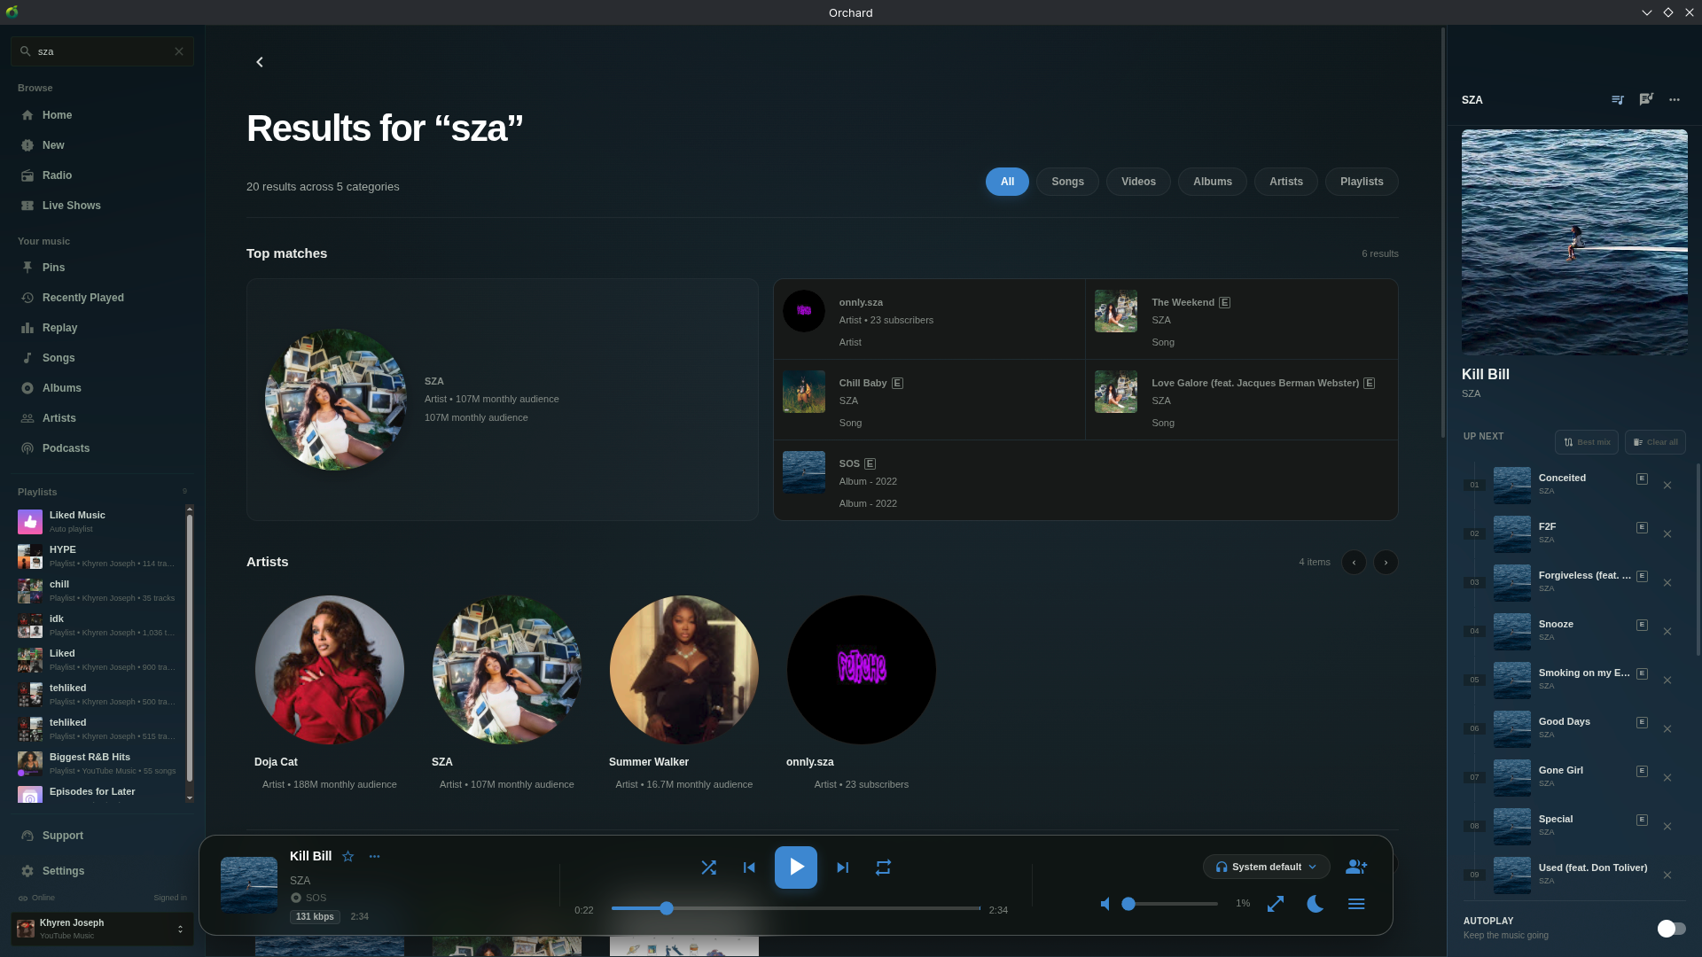Skip to the next track

pyautogui.click(x=843, y=868)
